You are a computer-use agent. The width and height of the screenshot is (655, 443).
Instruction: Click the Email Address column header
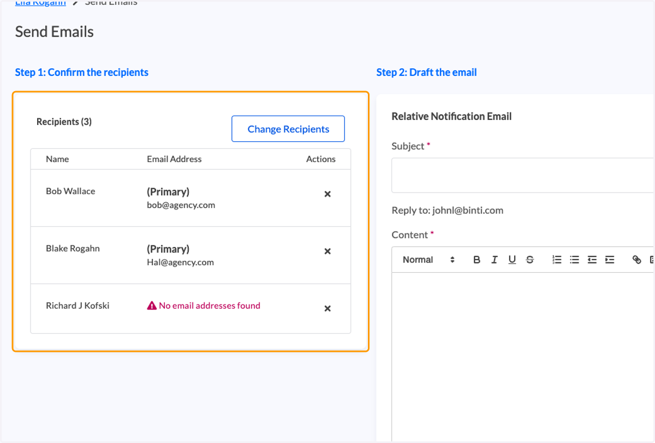click(174, 159)
